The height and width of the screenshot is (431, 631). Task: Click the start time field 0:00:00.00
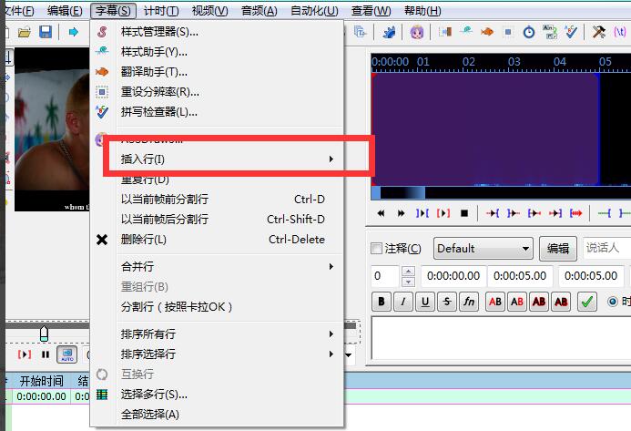[453, 276]
